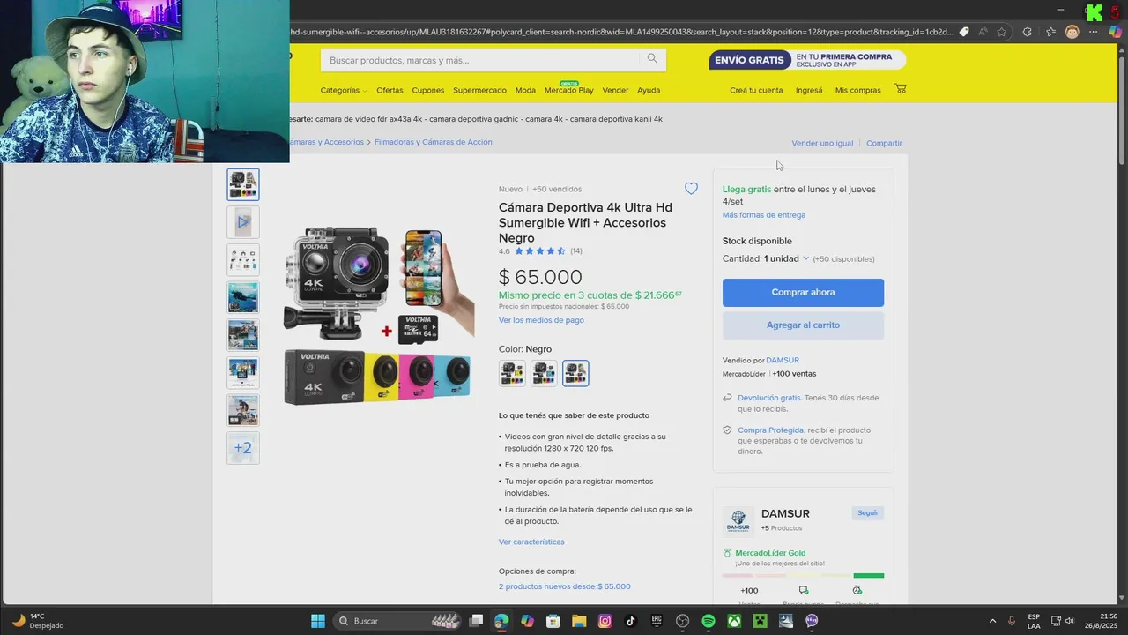This screenshot has width=1128, height=635.
Task: Click the DAMSUR seller name link
Action: (783, 360)
